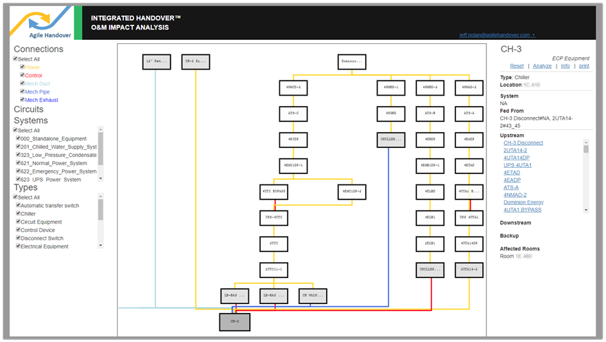Screen dimensions: 606x342
Task: Open the 4UTA14DP upstream link
Action: [517, 158]
